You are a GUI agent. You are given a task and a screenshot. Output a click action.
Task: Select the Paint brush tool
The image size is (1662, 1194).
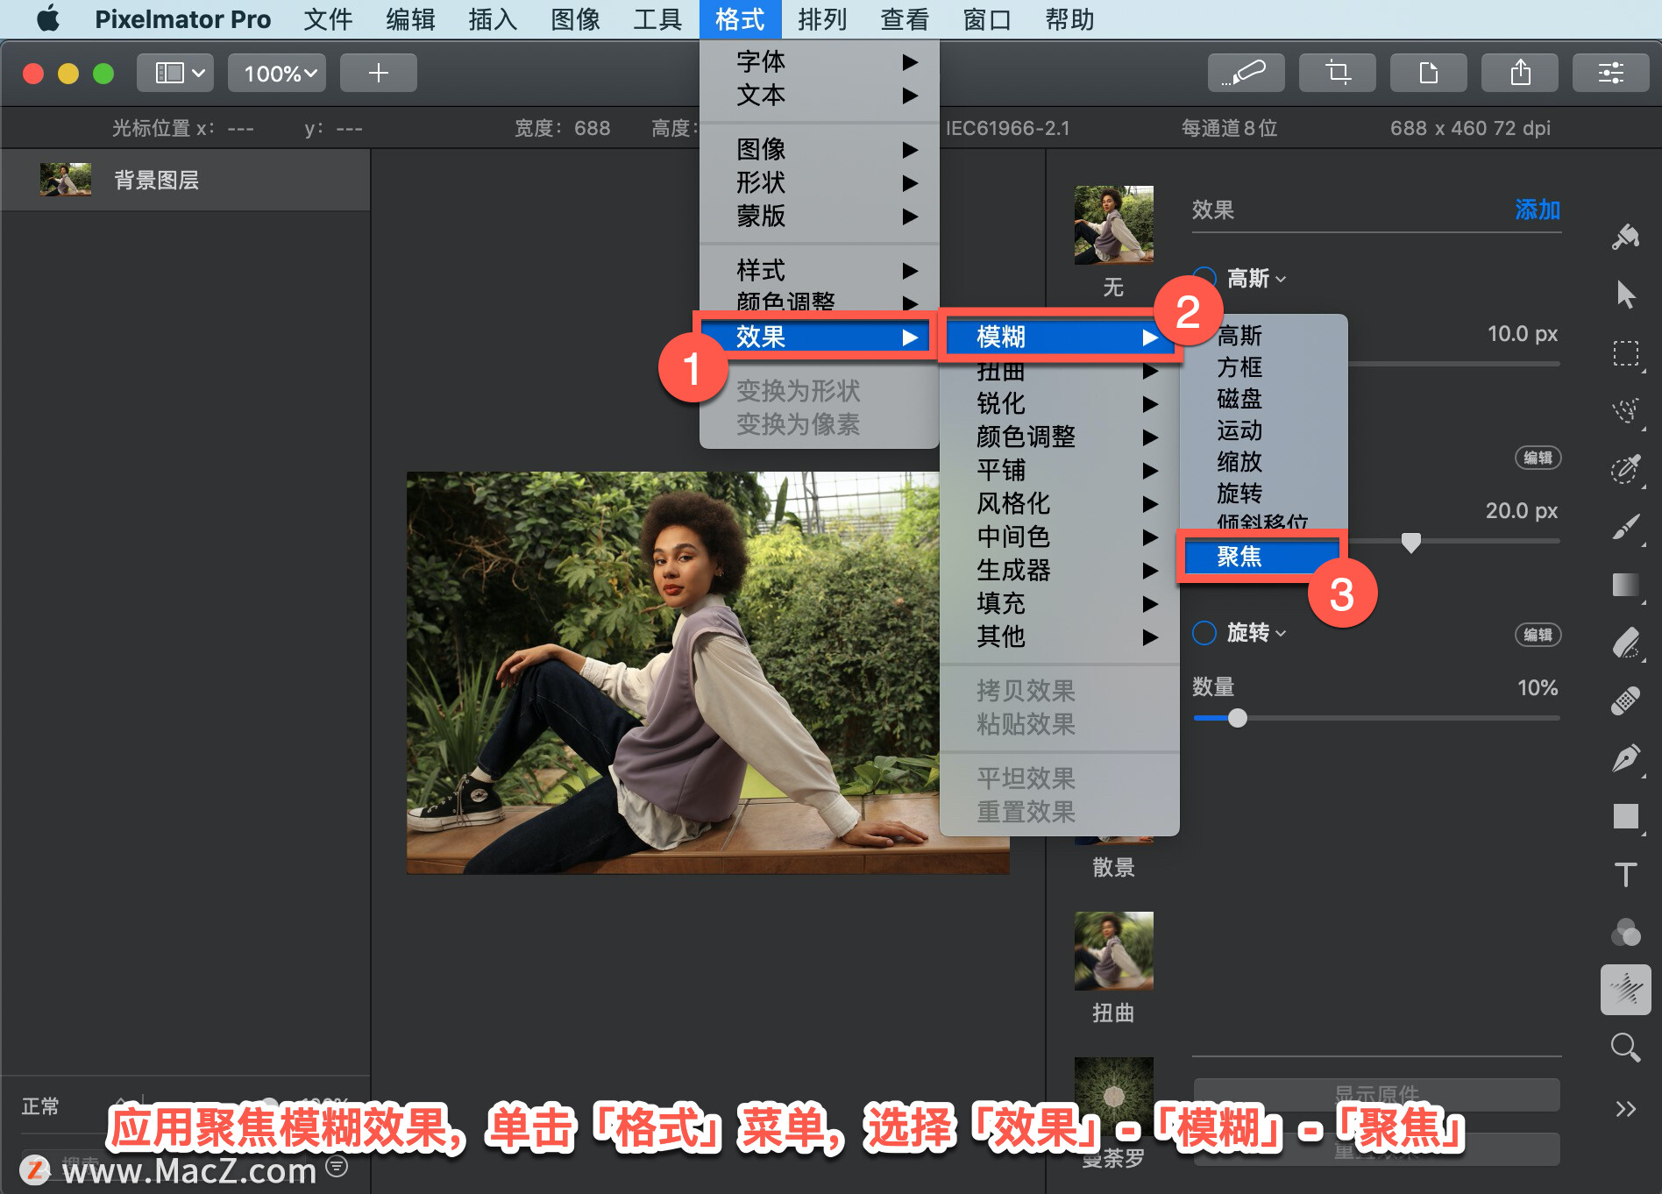(1625, 527)
